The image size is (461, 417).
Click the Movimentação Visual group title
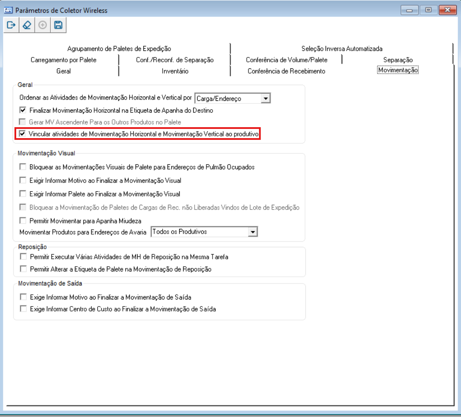click(46, 153)
